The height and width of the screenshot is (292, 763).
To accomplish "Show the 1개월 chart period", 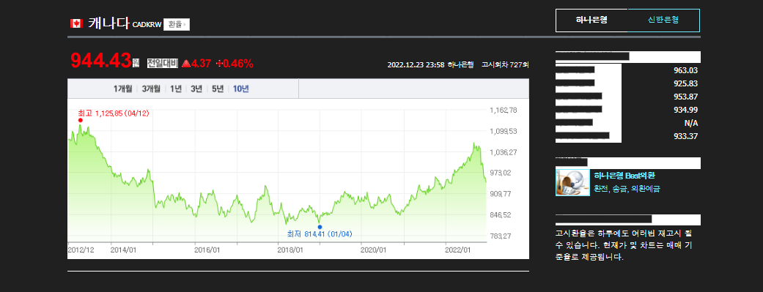I will tap(122, 89).
